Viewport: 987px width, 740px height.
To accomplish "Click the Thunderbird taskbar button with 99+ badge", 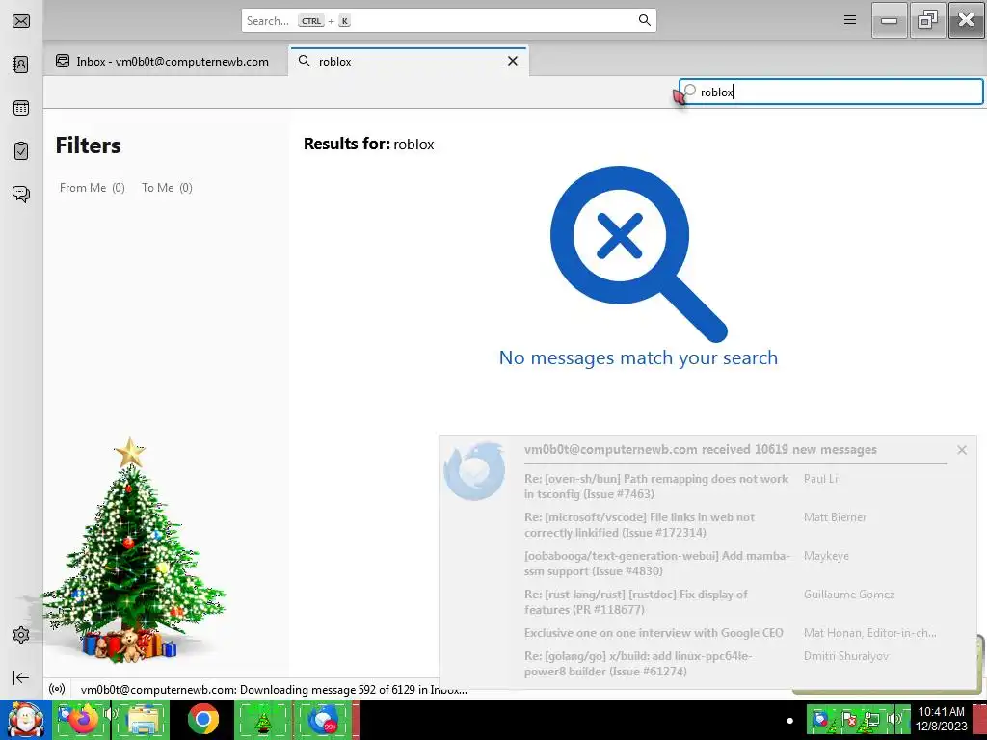I will [324, 720].
